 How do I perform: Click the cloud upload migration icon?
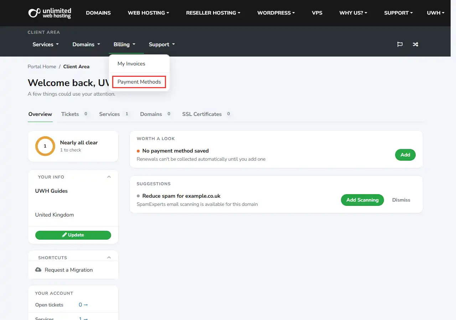point(38,270)
